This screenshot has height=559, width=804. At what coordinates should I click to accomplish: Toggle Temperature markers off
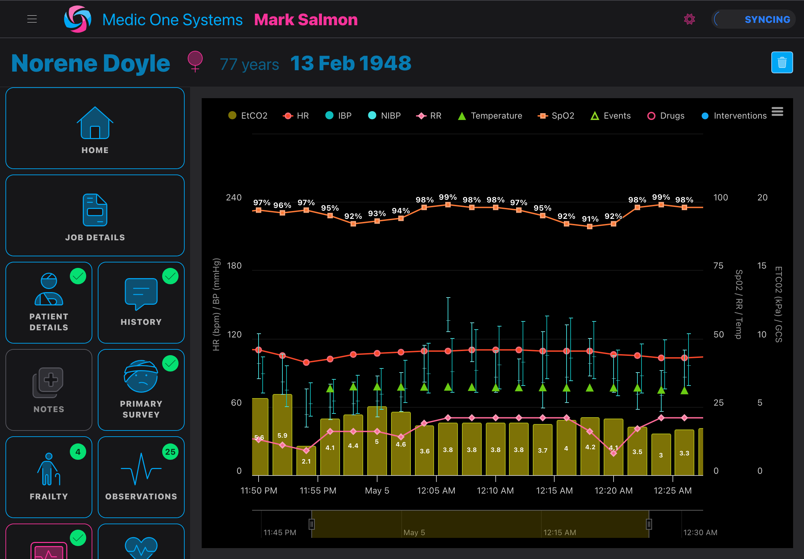[490, 116]
